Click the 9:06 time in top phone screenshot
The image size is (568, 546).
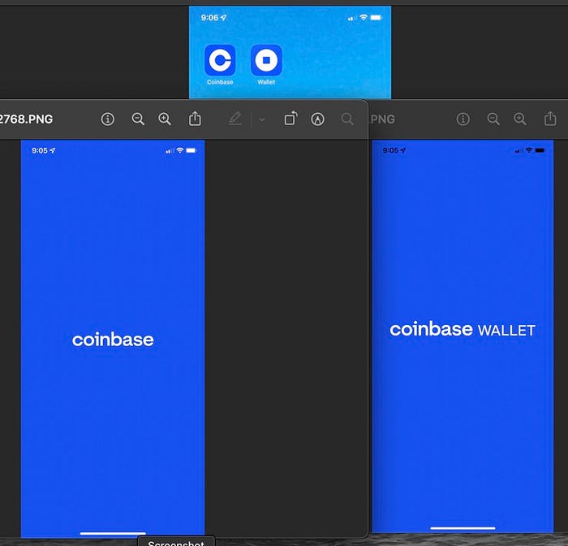click(x=209, y=17)
